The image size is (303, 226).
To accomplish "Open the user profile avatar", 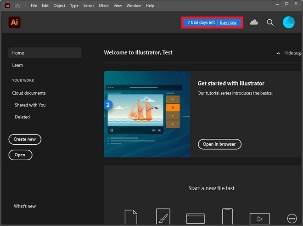I will point(289,22).
